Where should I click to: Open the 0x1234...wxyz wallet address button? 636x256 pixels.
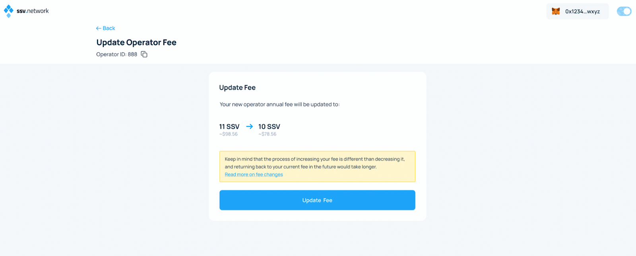(578, 11)
